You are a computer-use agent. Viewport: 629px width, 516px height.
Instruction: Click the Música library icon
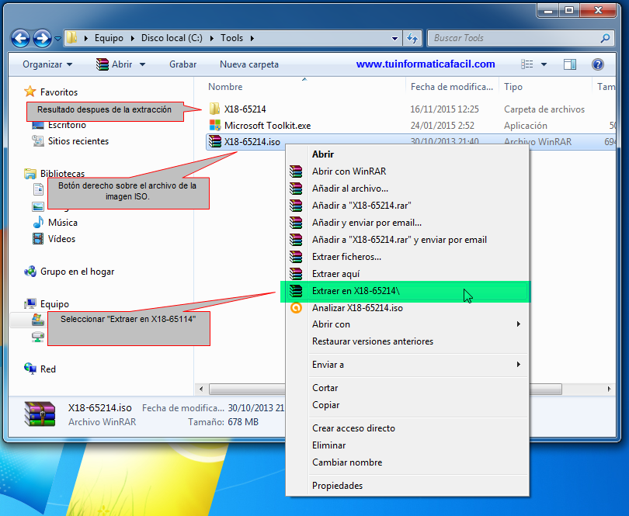(x=38, y=222)
